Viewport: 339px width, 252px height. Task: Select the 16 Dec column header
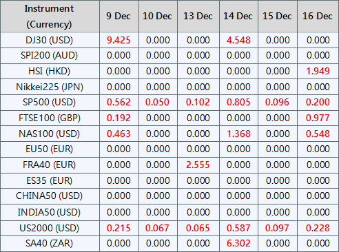(318, 16)
